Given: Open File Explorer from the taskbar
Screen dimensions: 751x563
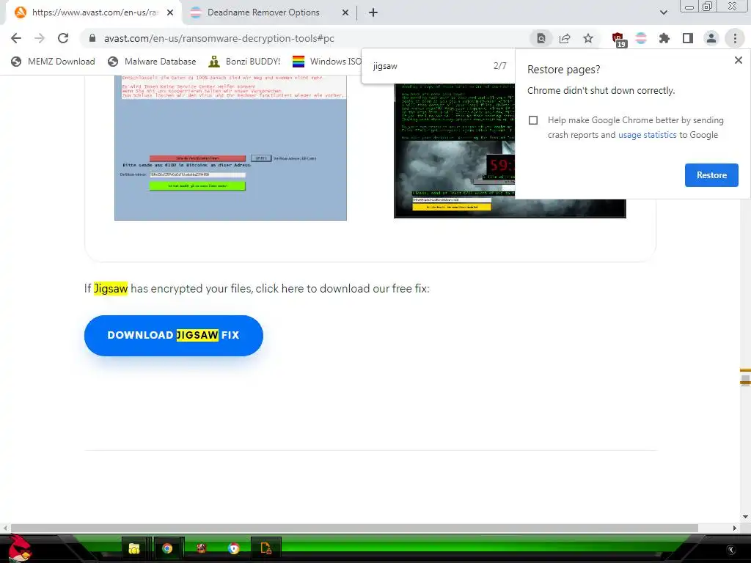Looking at the screenshot, I should pyautogui.click(x=134, y=548).
